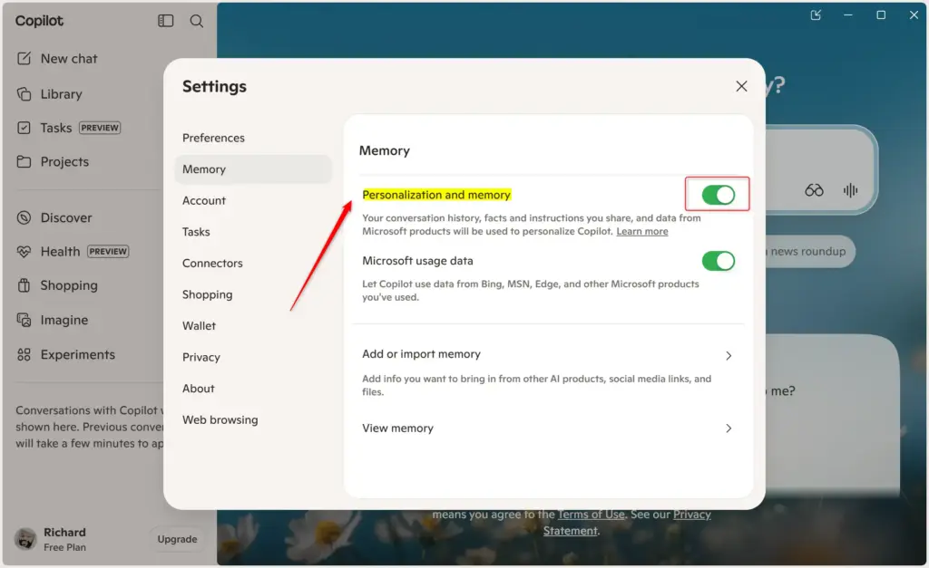
Task: Click the Memory heading in panel
Action: point(385,150)
